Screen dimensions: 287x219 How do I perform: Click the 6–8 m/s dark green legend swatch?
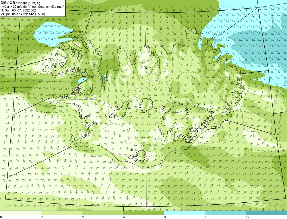143,213
